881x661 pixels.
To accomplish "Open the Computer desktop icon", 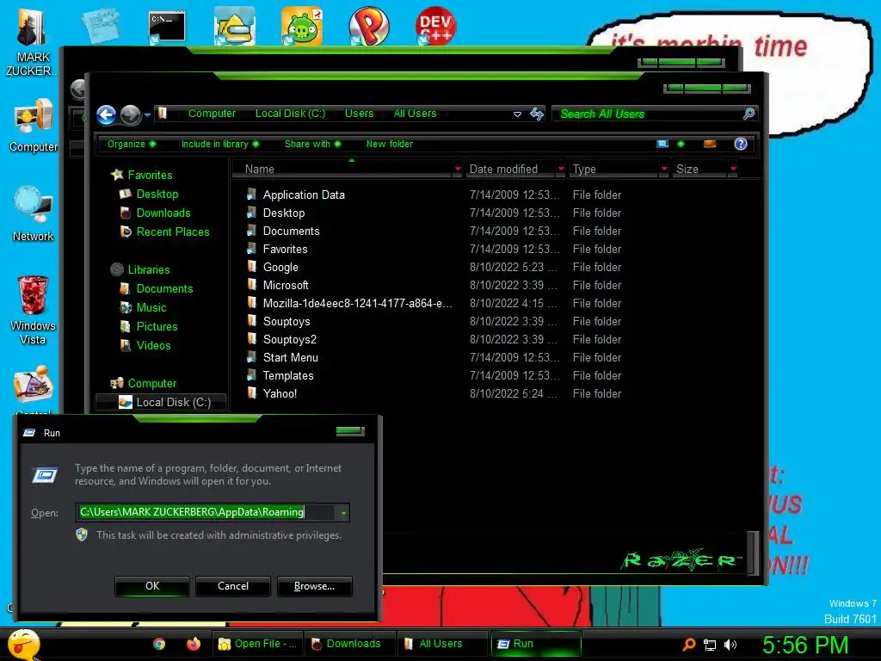I will [34, 118].
